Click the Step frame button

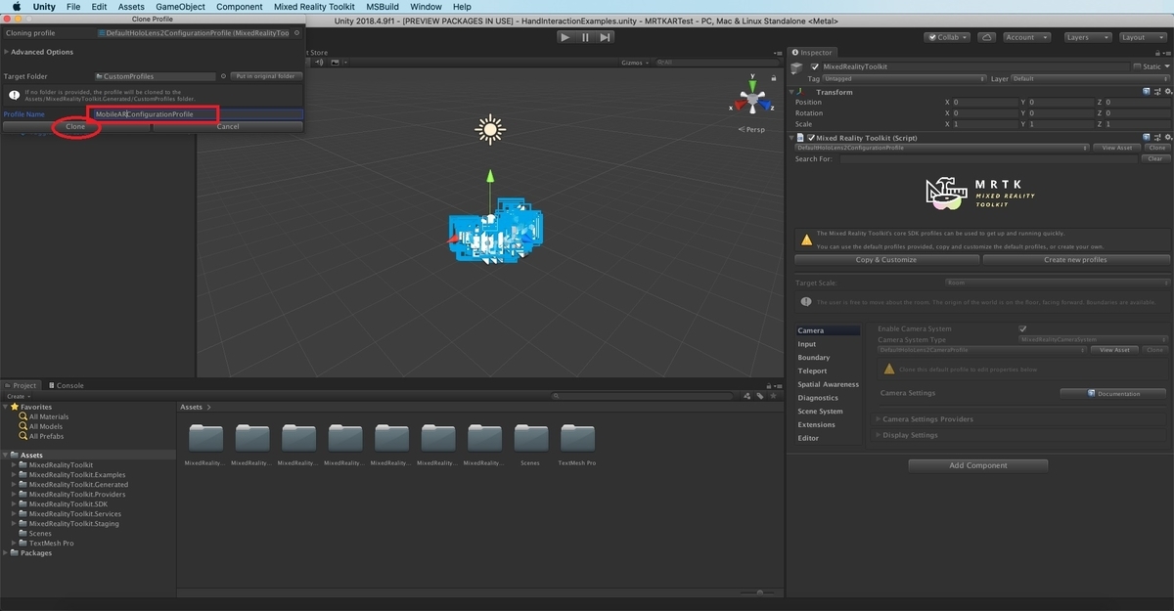point(606,37)
